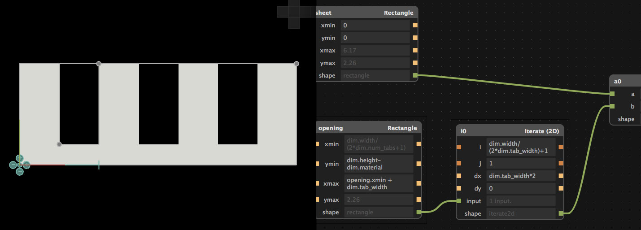Click the sheet shape field reading rectangle
The height and width of the screenshot is (230, 641).
tap(375, 75)
